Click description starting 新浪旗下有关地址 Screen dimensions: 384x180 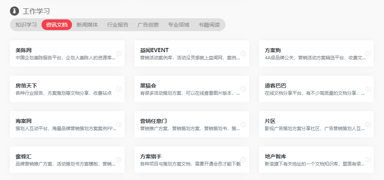click(x=315, y=164)
